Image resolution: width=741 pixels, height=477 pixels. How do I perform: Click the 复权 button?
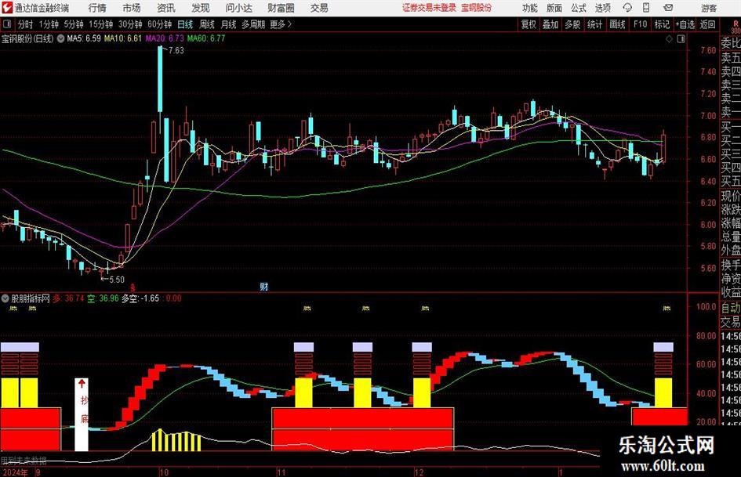(x=529, y=24)
